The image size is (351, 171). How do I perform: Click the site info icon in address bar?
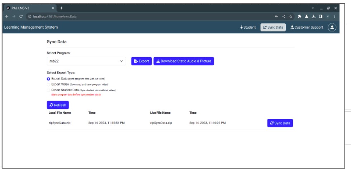click(29, 16)
